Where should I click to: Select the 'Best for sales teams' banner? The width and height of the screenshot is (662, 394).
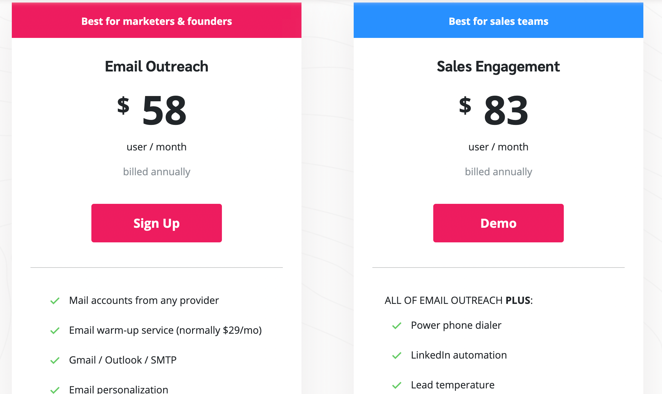[x=498, y=21]
